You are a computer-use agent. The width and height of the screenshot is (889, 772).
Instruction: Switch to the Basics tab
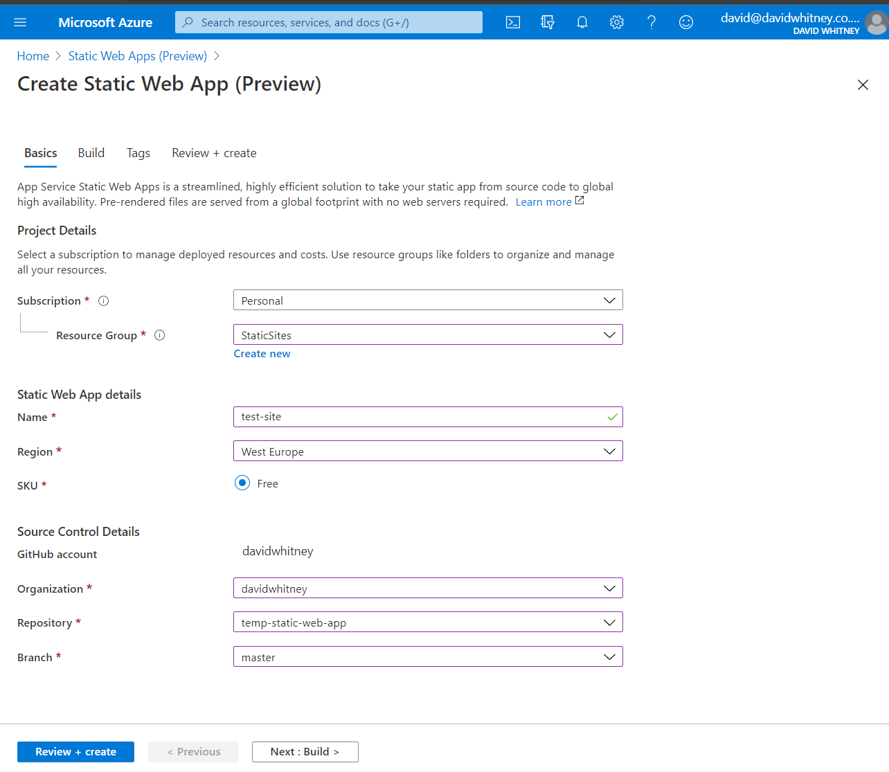(41, 153)
